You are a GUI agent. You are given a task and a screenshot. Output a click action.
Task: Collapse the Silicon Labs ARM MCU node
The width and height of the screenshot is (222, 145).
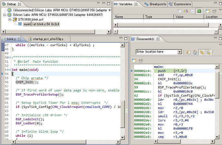(5, 15)
